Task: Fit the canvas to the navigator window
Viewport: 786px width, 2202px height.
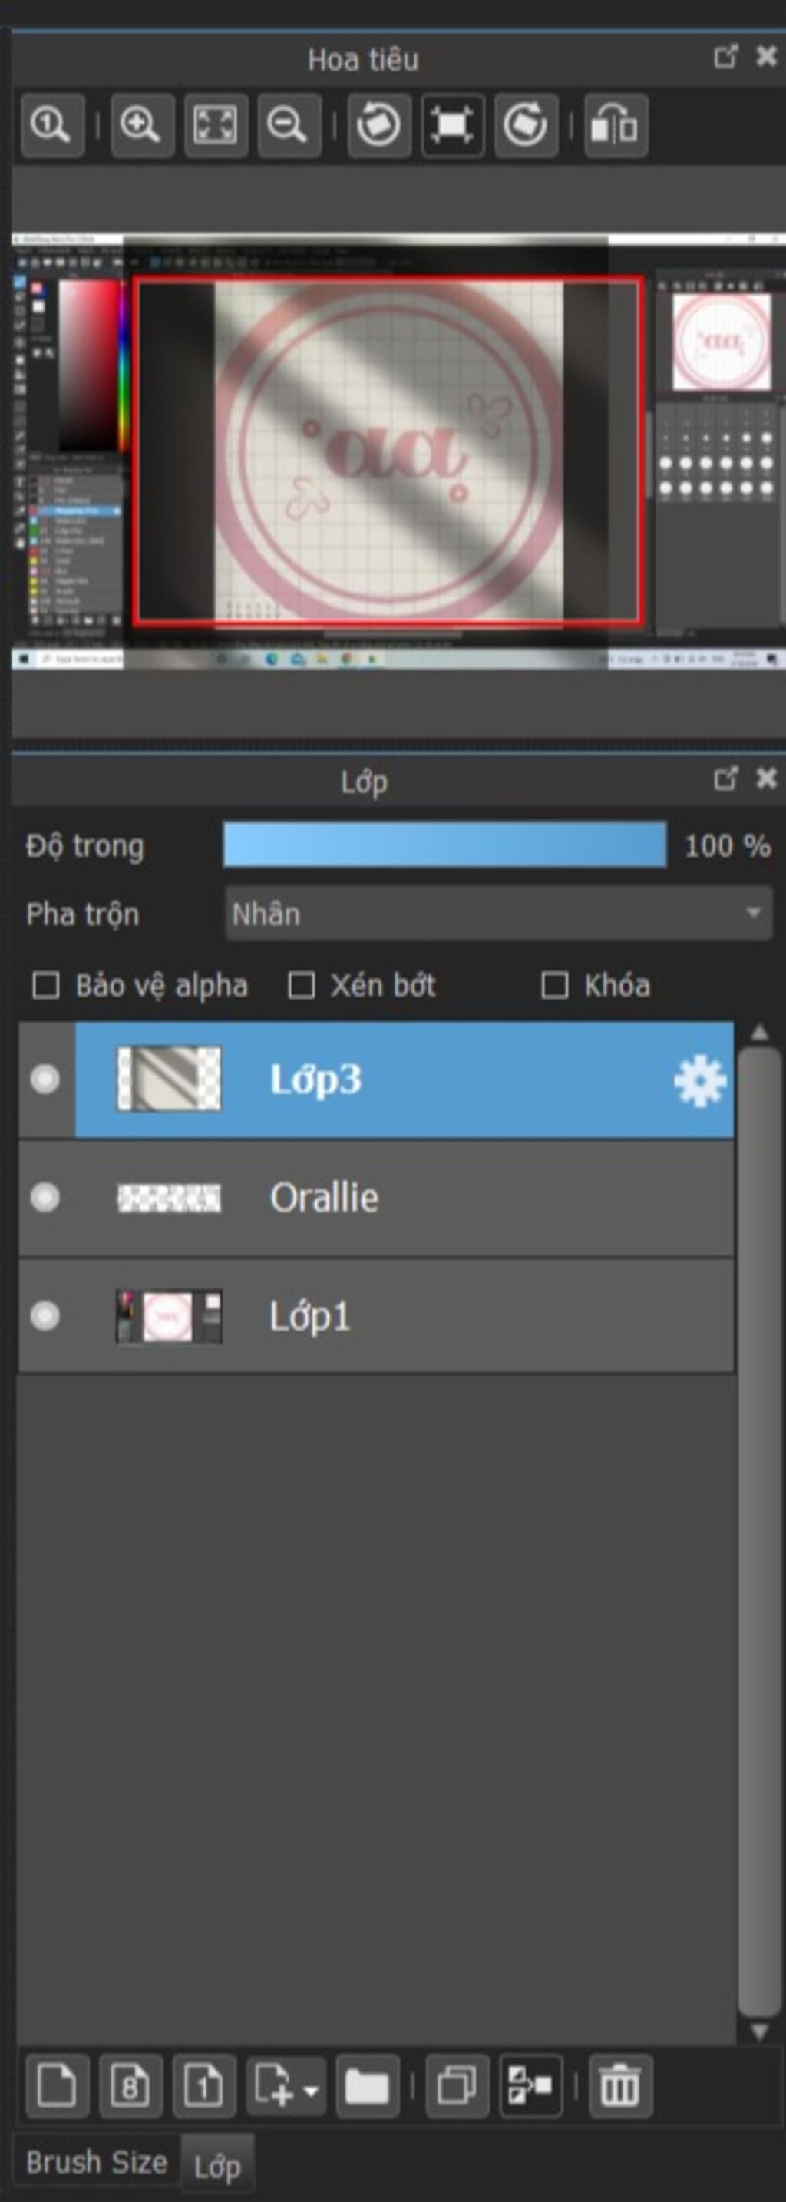Action: 215,127
